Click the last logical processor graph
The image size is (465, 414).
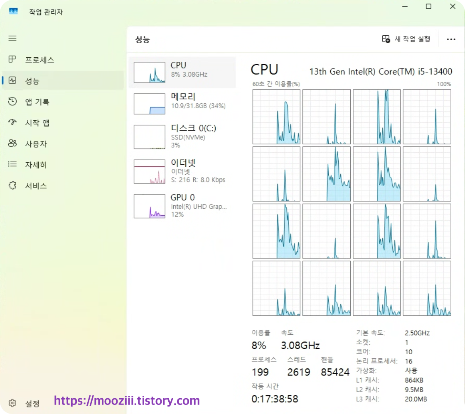[x=427, y=288]
